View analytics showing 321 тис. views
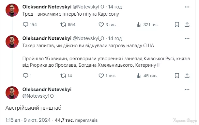 click(147, 24)
